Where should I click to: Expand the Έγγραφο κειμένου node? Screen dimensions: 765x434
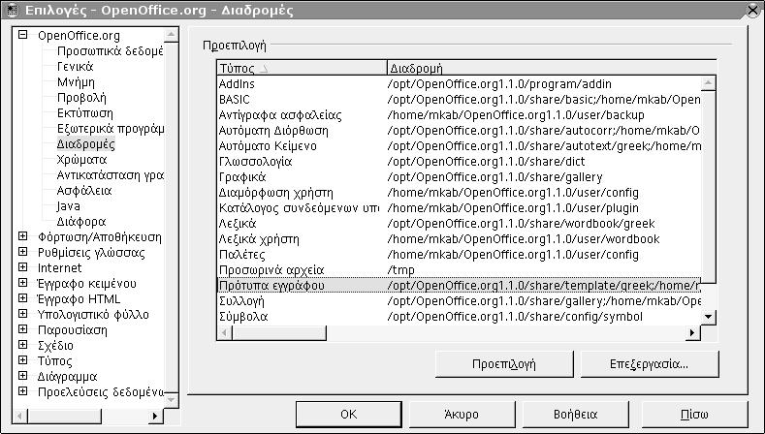point(22,283)
